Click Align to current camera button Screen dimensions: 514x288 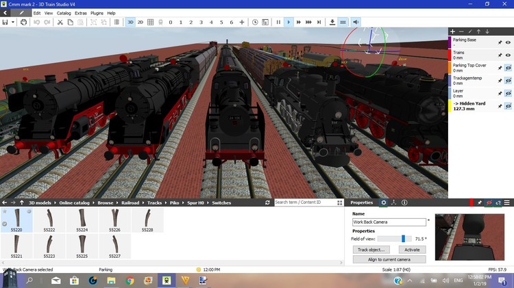coord(389,259)
